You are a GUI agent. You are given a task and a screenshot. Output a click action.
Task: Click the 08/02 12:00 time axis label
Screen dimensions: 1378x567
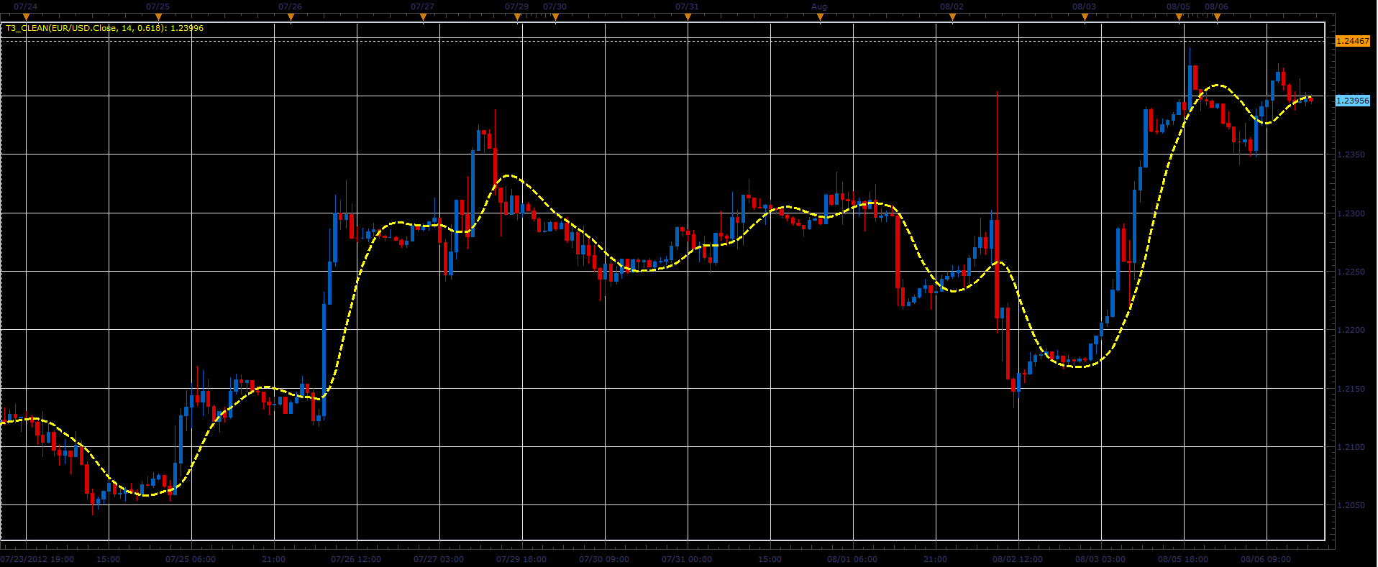pos(1018,559)
